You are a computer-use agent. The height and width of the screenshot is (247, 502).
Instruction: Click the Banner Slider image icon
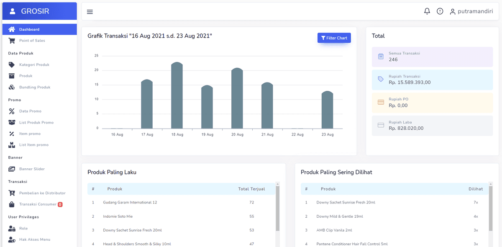coord(12,169)
